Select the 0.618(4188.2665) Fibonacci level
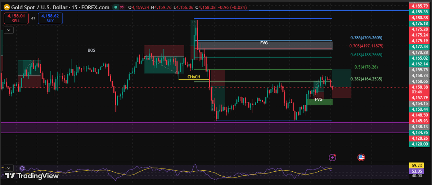The width and height of the screenshot is (432, 185). tap(366, 55)
